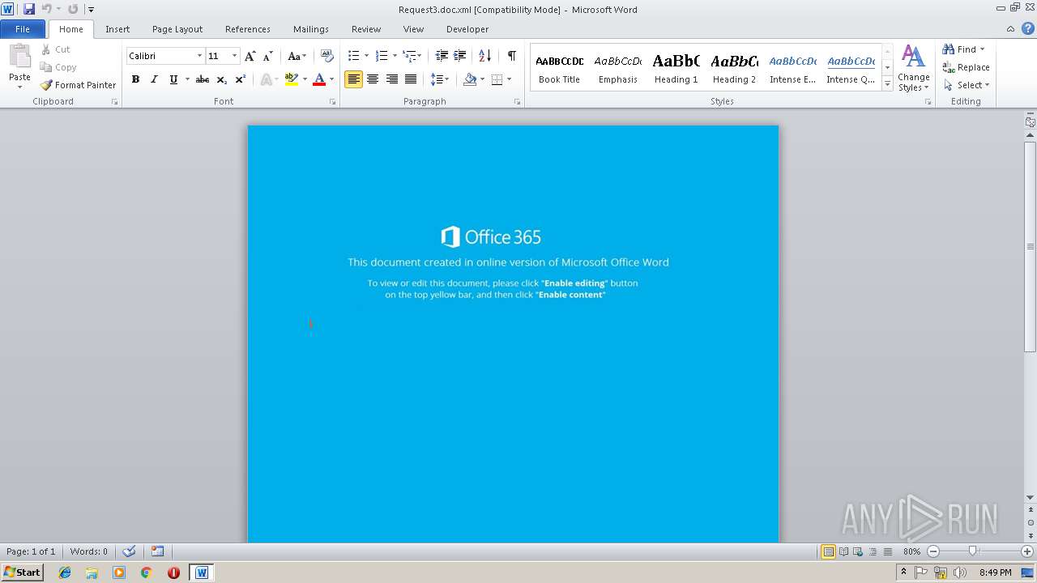Image resolution: width=1037 pixels, height=583 pixels.
Task: Open the Change Case dropdown
Action: pos(297,56)
